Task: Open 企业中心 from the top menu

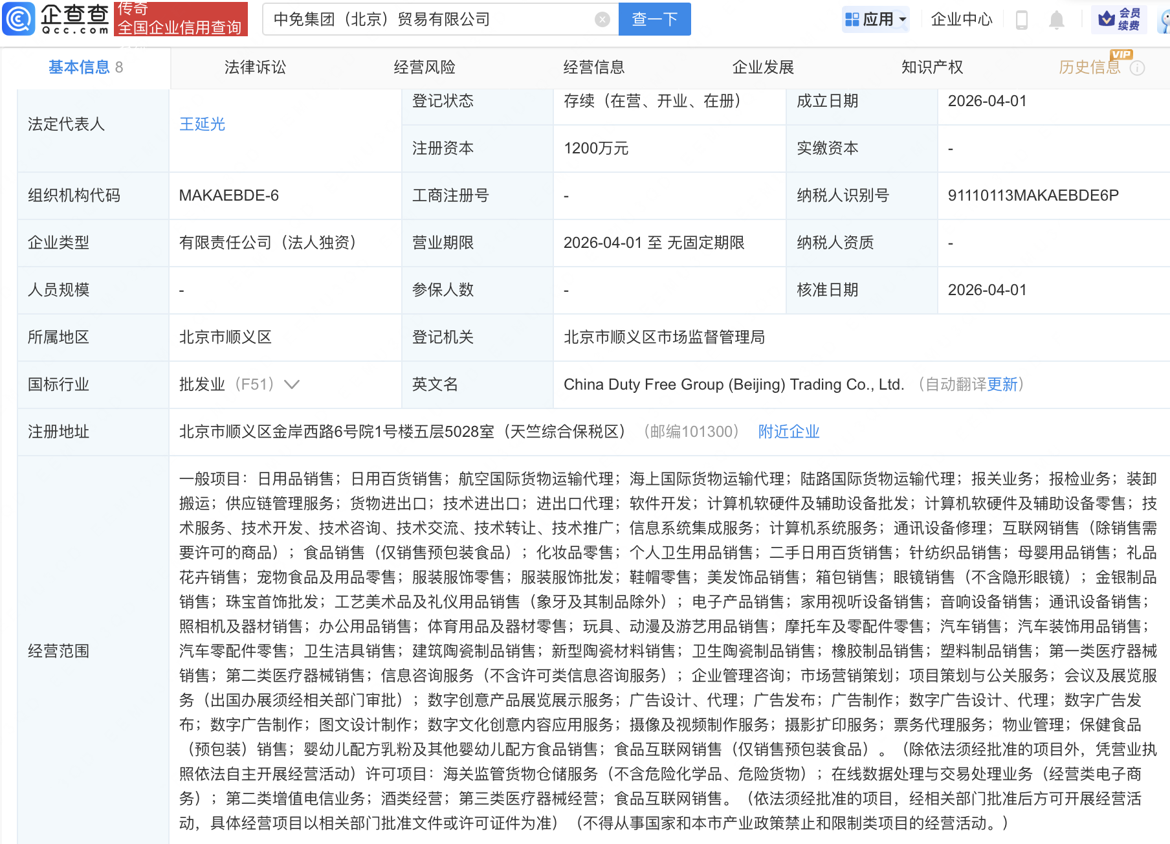Action: pyautogui.click(x=961, y=19)
